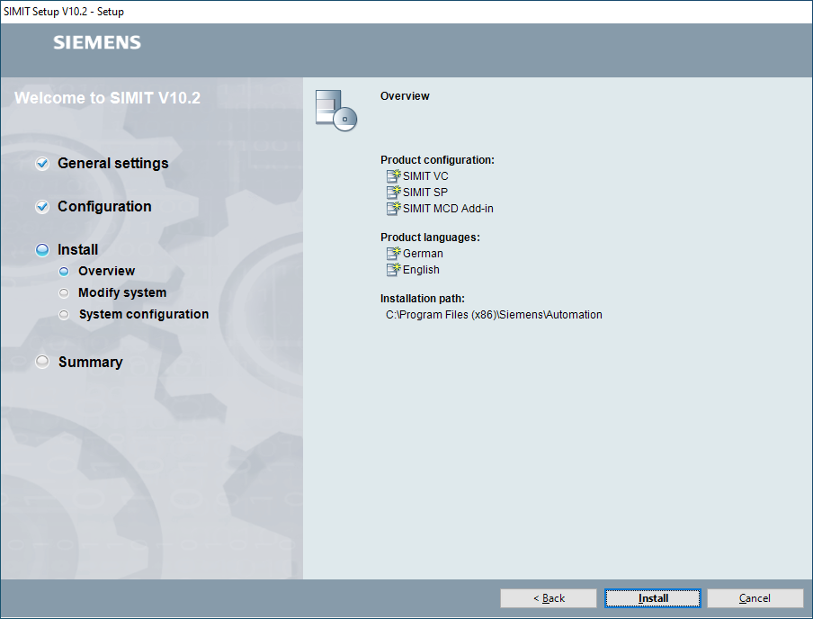Click the SIMIT MCD Add-in icon
Screen dimensions: 813x619
393,208
